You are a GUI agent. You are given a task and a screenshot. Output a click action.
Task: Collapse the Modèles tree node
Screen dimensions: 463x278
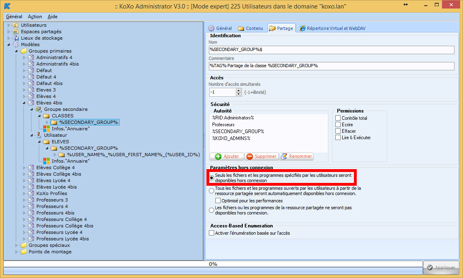[8, 45]
